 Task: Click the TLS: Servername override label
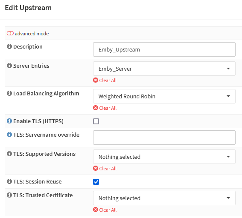[46, 135]
